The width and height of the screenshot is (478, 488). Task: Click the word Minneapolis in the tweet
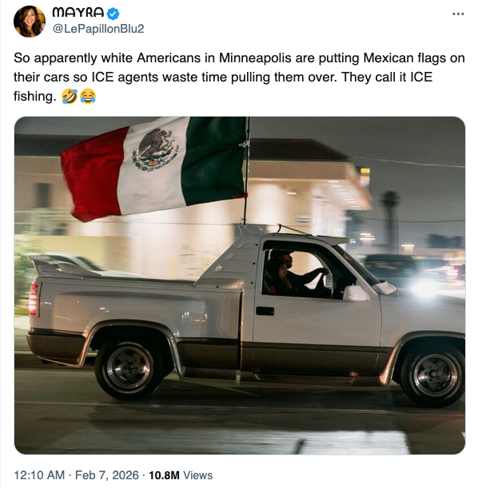pyautogui.click(x=255, y=58)
